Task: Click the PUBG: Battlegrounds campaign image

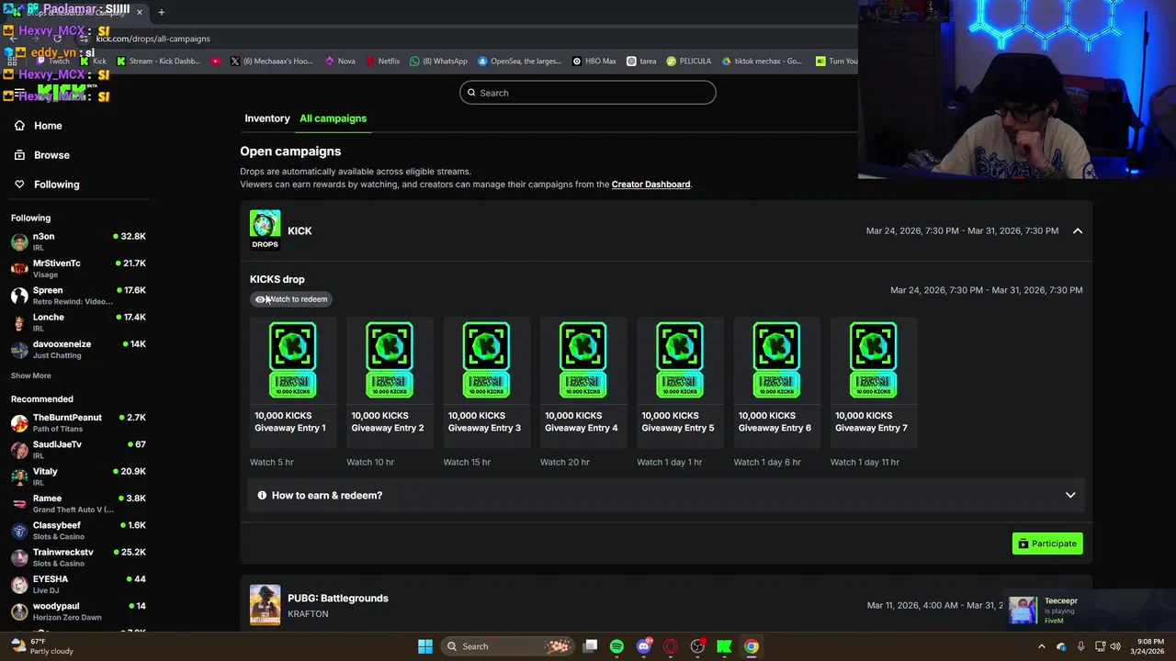Action: [265, 605]
